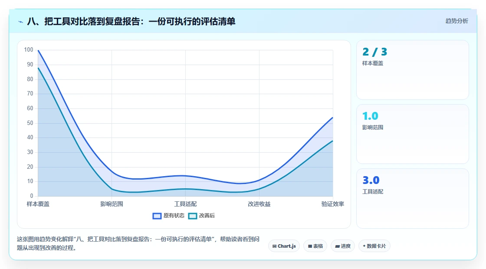Toggle the 改善后 legend item
Image resolution: width=486 pixels, height=269 pixels.
pos(201,216)
